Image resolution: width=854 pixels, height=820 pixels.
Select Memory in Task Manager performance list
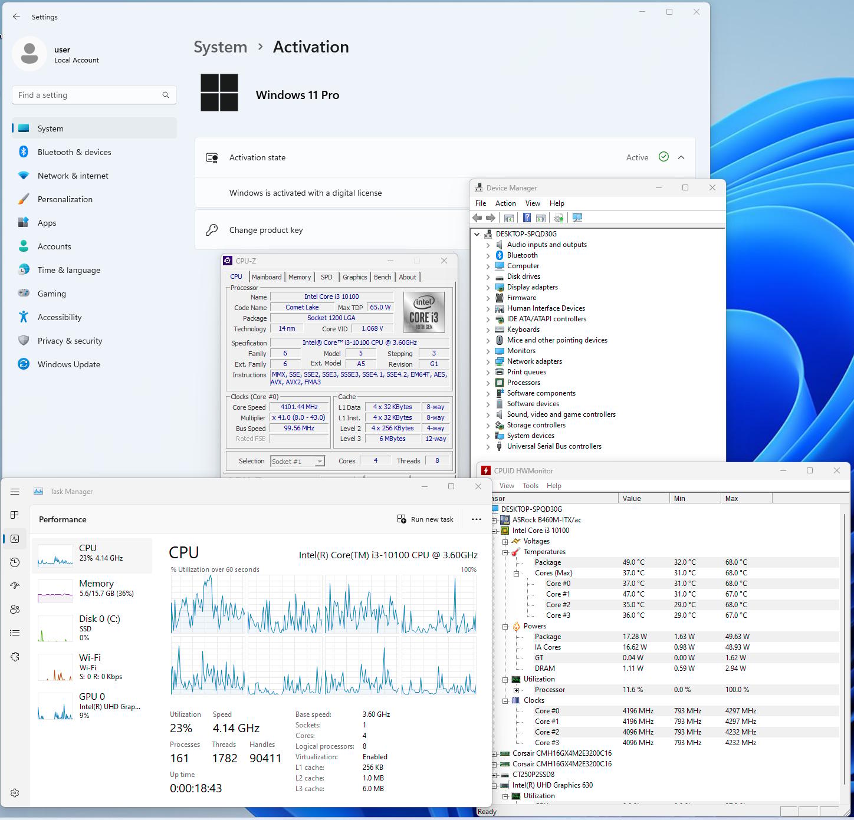point(93,590)
